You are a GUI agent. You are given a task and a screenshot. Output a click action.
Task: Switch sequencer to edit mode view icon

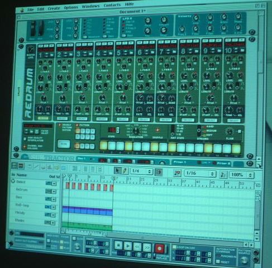point(21,166)
